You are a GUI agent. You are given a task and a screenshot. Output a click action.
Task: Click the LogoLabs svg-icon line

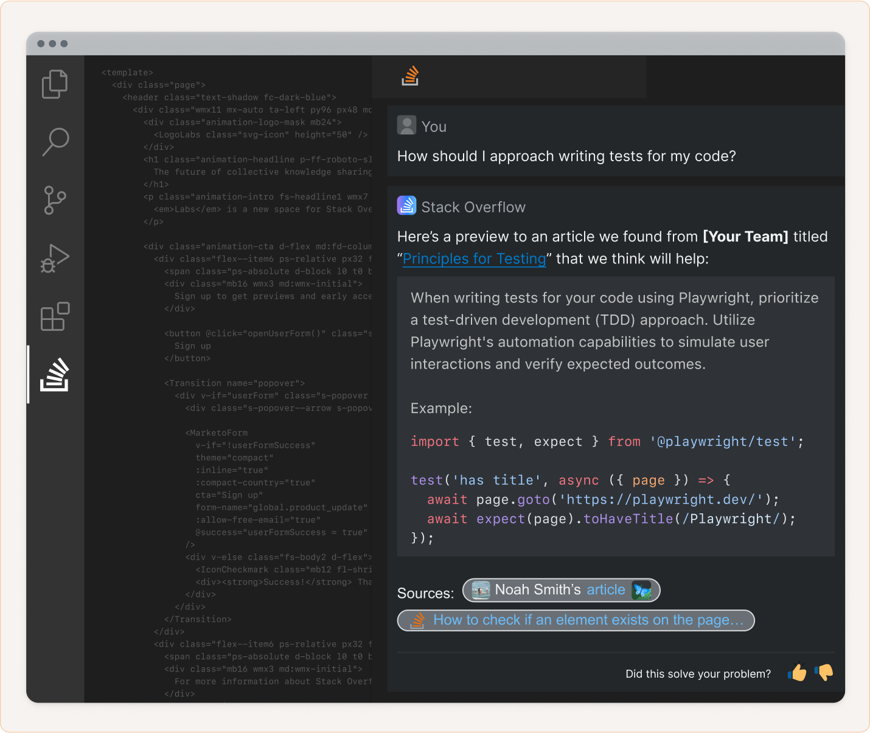261,134
